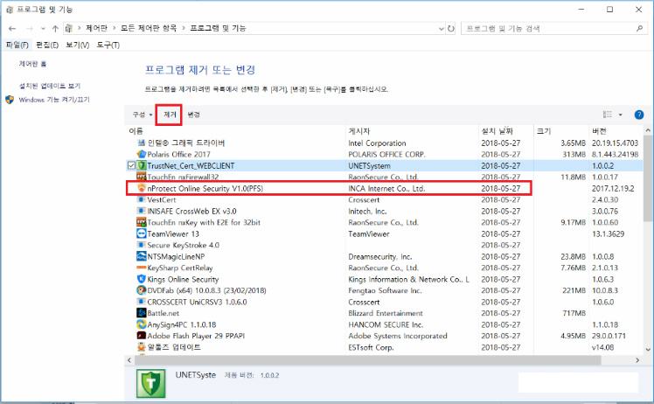Click the KeySharp CertRelay icon
This screenshot has height=404, width=654.
[x=142, y=268]
